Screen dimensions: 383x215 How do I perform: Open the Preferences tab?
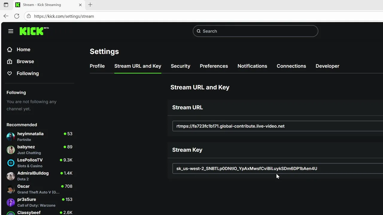pyautogui.click(x=214, y=66)
